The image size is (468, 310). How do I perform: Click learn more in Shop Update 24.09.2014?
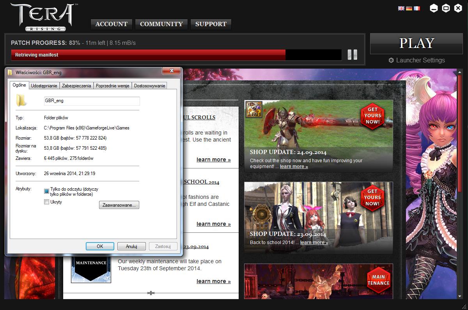(294, 167)
